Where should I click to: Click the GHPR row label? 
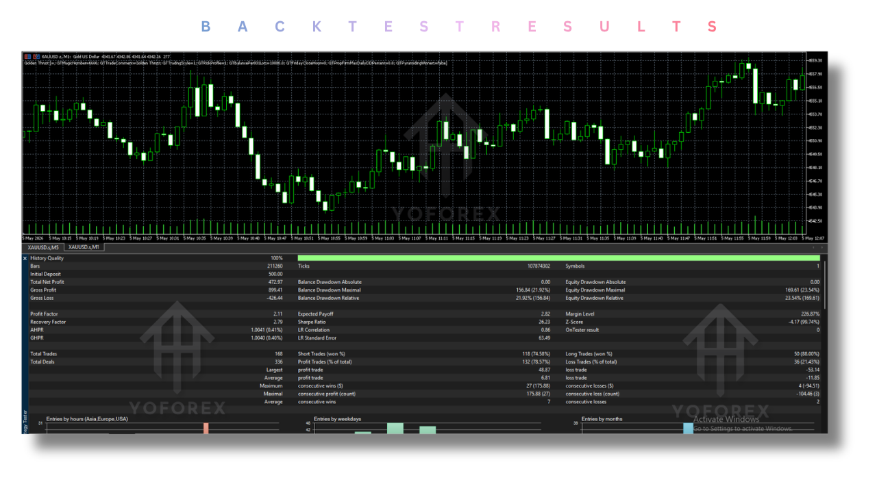point(36,338)
